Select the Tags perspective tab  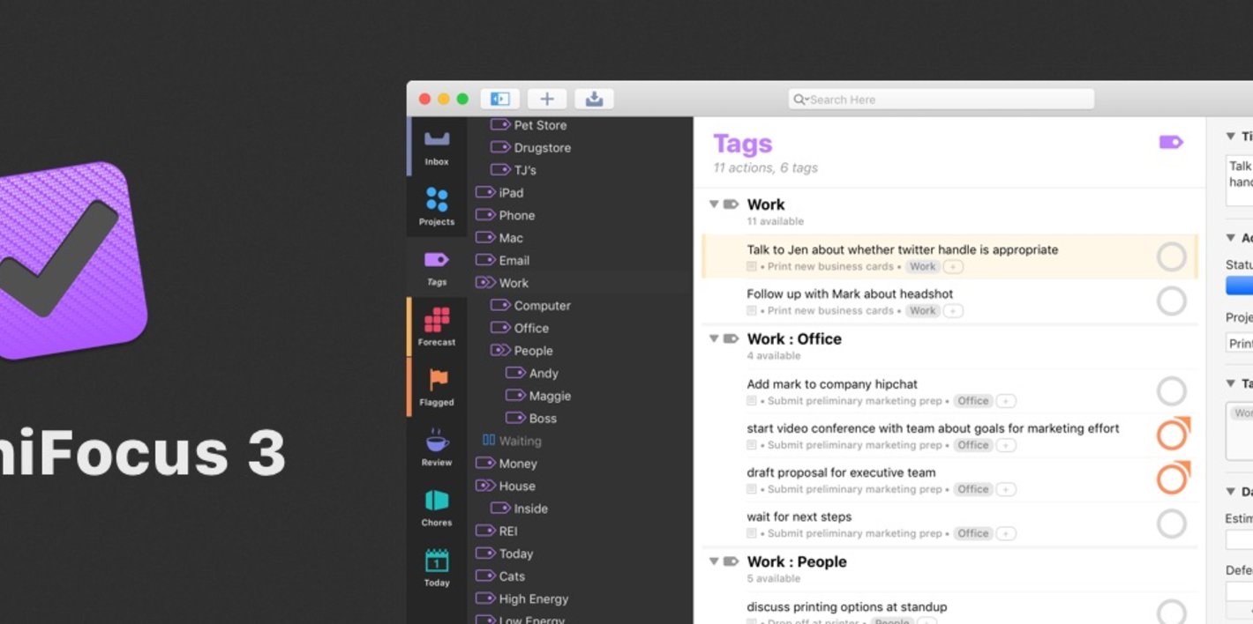437,267
